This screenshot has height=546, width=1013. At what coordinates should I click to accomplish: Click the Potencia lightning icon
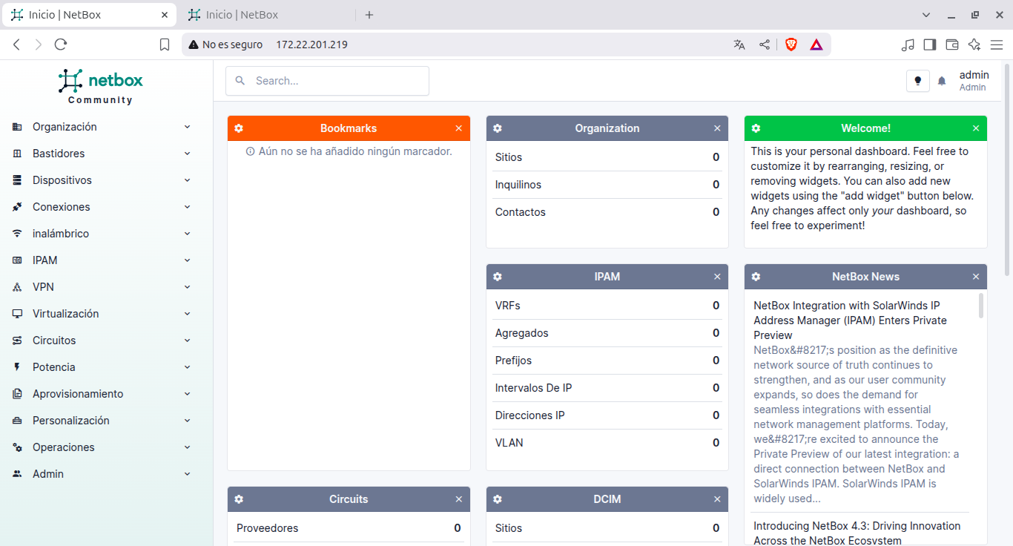(x=17, y=367)
